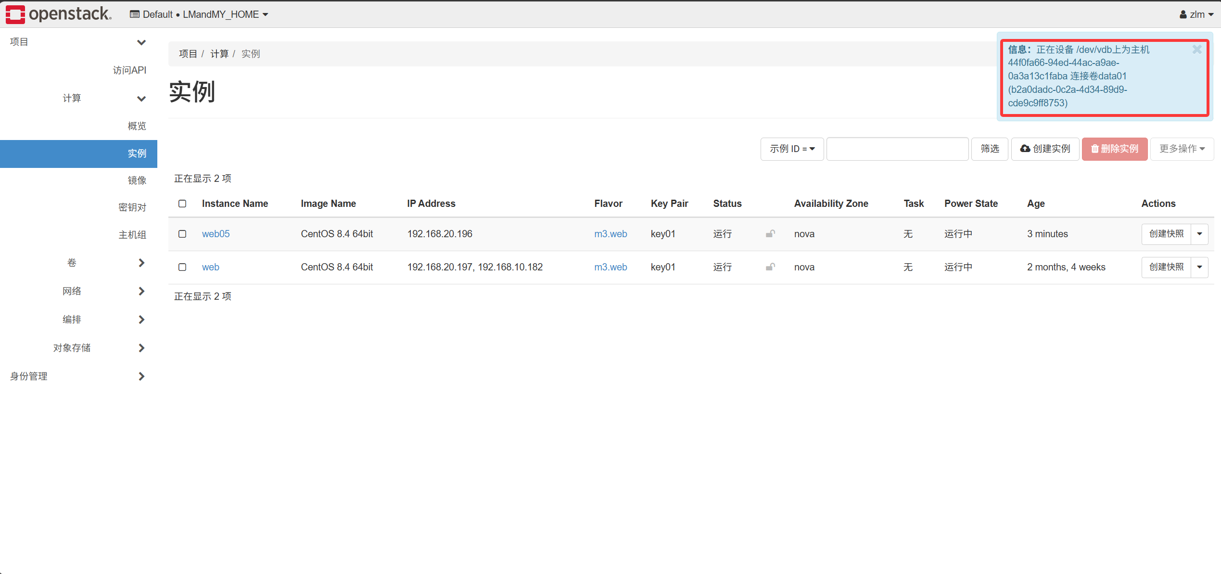Open m3.web flavor link for web05
1221x574 pixels.
point(610,234)
